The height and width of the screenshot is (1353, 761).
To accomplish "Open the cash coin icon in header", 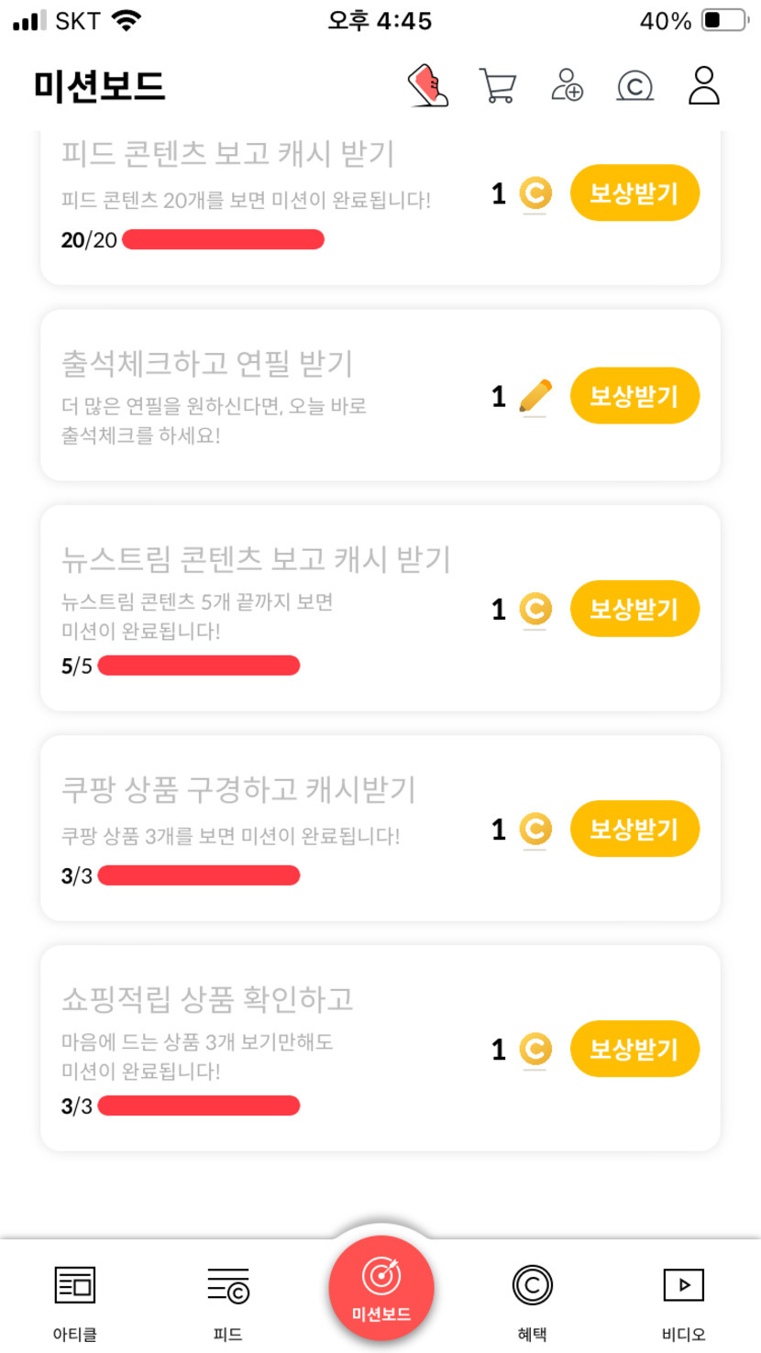I will [x=634, y=86].
